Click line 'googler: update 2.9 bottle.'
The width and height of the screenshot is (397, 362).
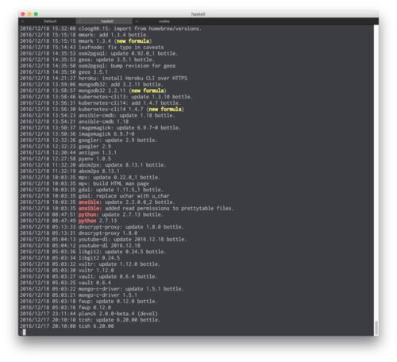(118, 141)
